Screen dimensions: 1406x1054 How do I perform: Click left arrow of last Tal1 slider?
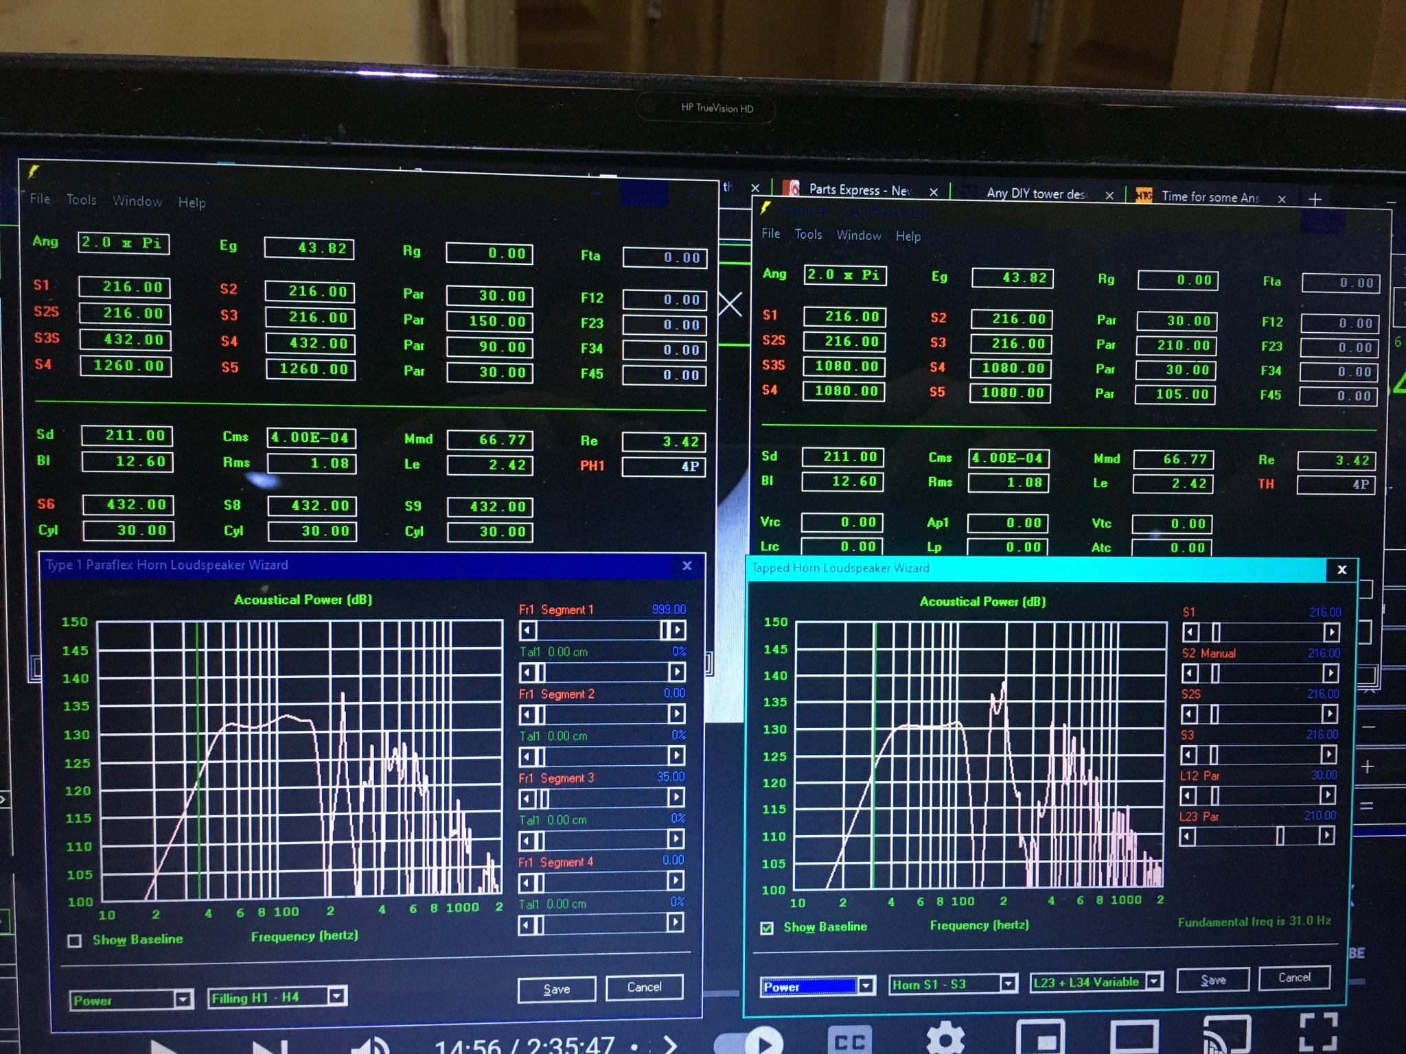[527, 925]
